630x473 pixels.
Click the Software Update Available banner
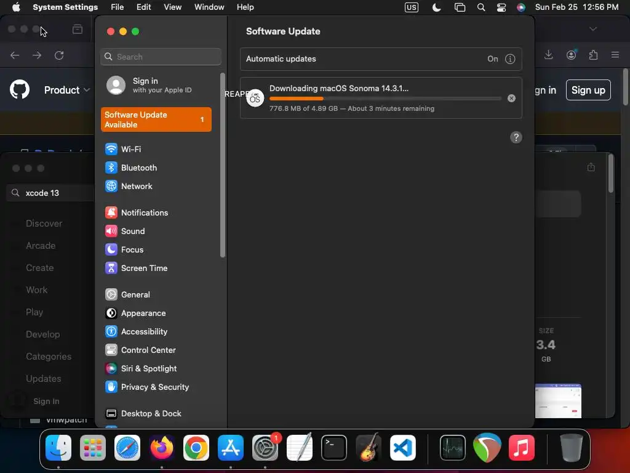point(156,119)
